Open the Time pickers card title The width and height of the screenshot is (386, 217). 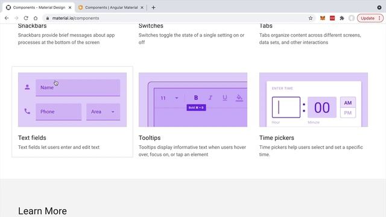pyautogui.click(x=276, y=138)
